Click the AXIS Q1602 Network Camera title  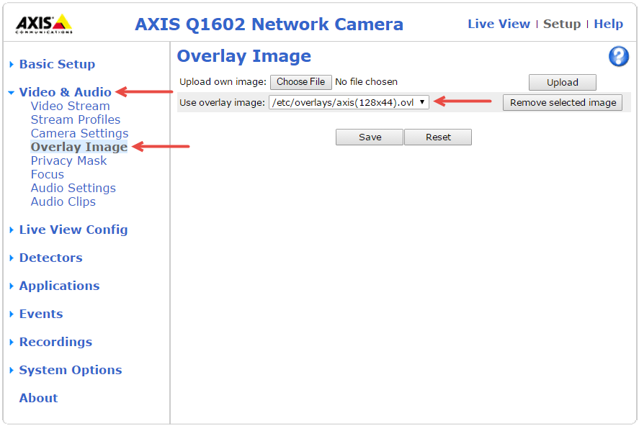coord(269,24)
